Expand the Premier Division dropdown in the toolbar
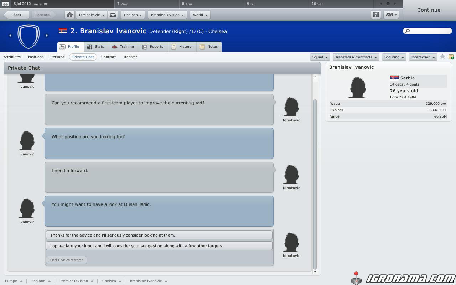Viewport: 456px width, 285px height. 167,15
